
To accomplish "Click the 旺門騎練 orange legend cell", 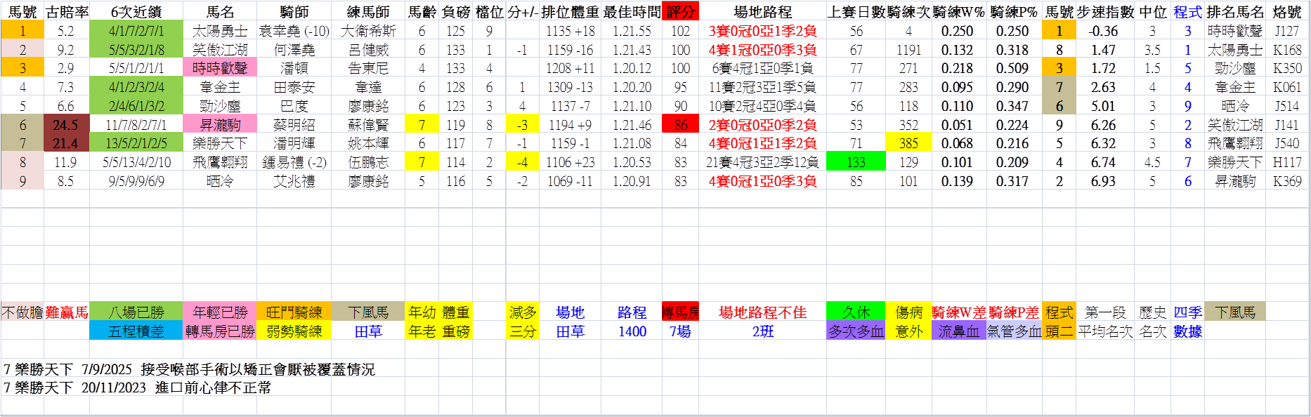I will (x=294, y=312).
